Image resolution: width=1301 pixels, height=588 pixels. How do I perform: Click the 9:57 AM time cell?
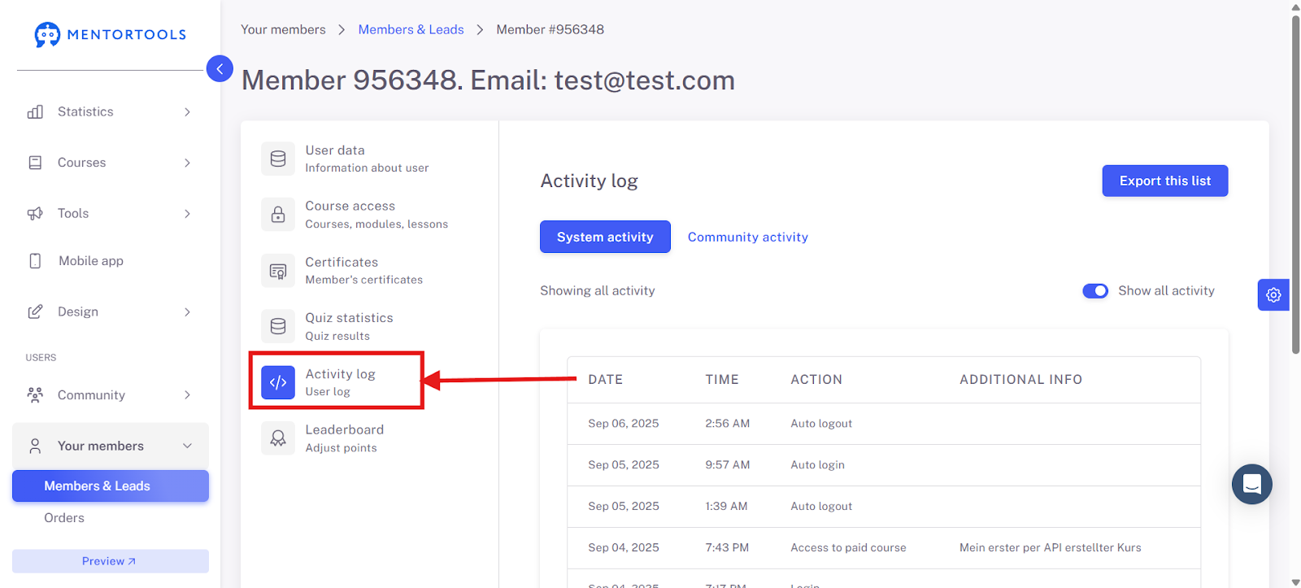728,465
